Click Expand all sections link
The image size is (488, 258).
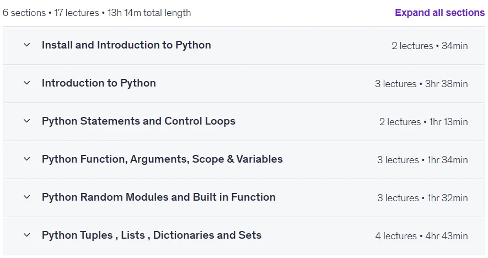tap(439, 13)
